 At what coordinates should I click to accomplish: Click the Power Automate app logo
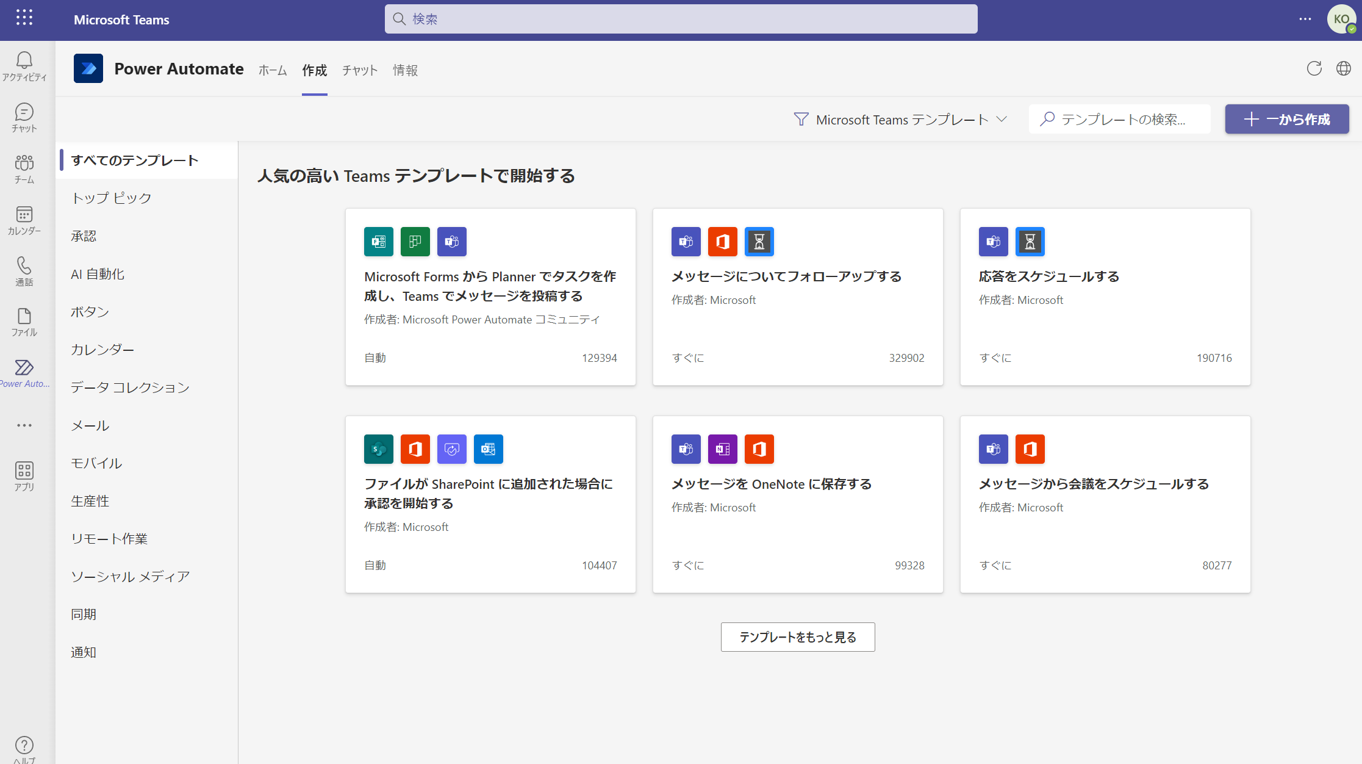pyautogui.click(x=88, y=68)
